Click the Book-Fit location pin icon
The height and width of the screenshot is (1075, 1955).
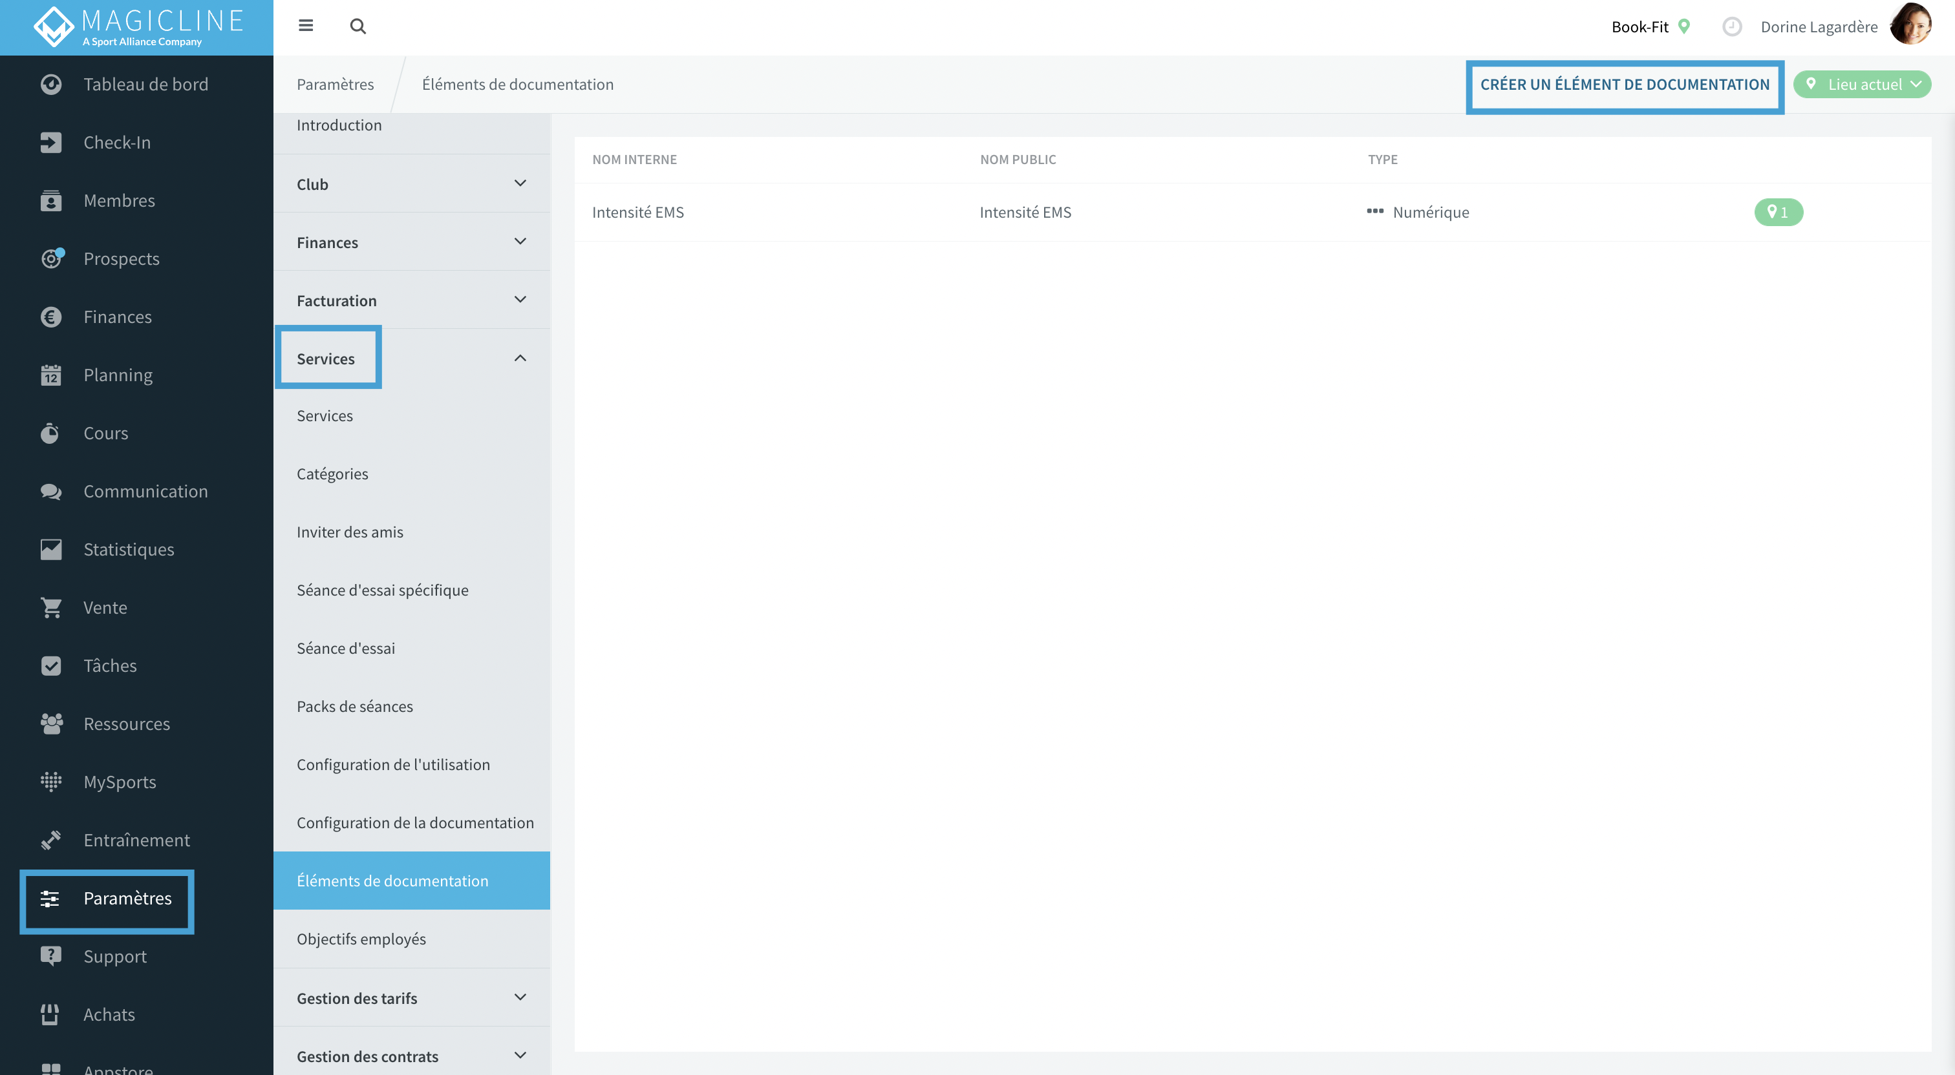pyautogui.click(x=1684, y=26)
